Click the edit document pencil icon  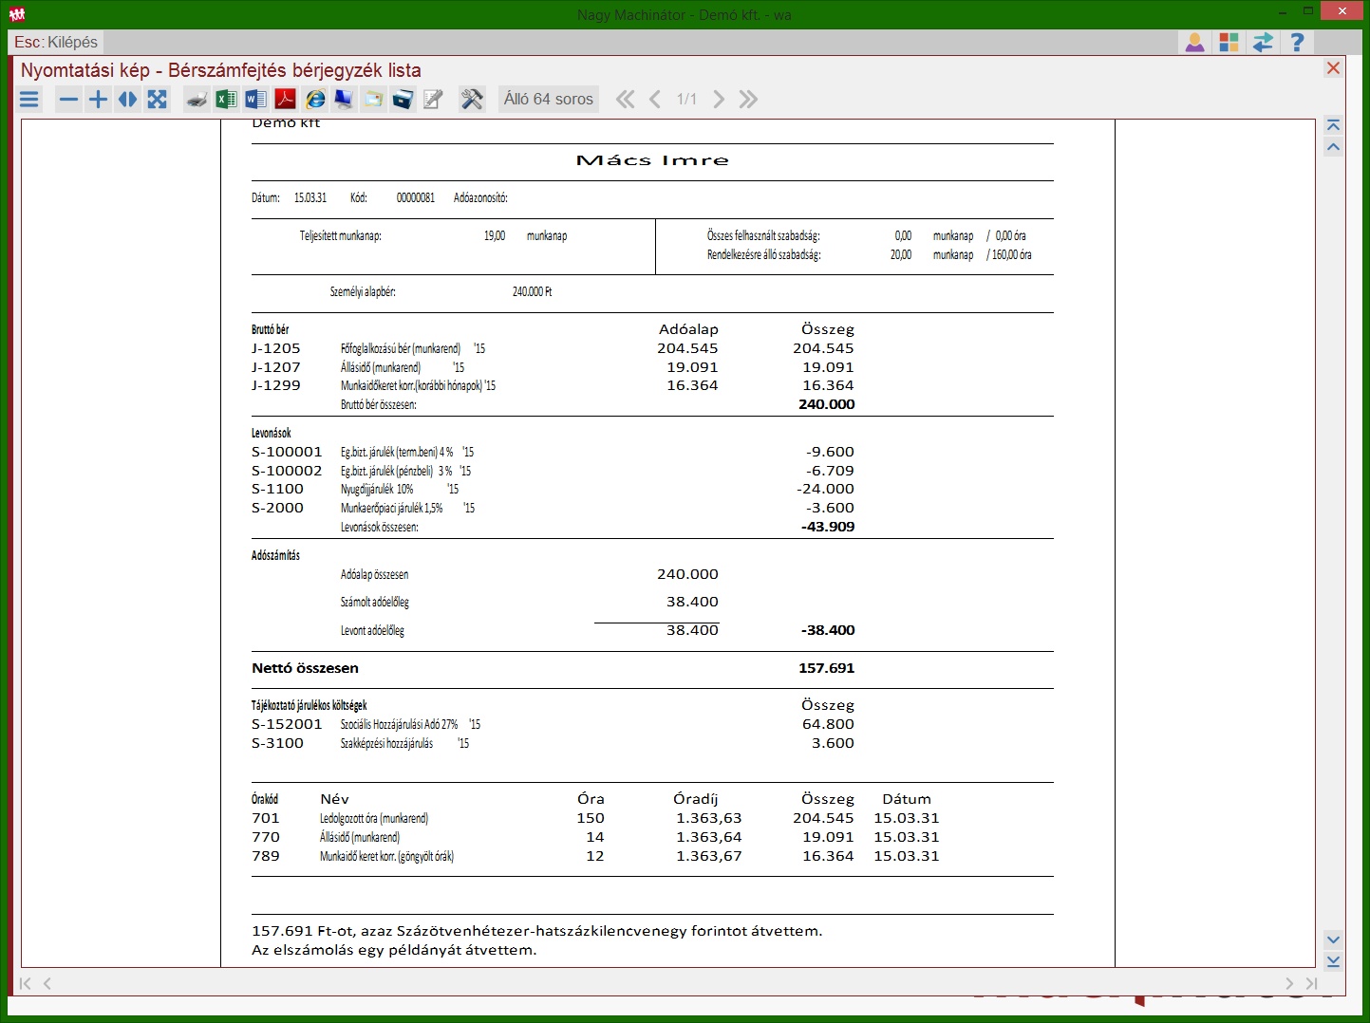pos(433,100)
